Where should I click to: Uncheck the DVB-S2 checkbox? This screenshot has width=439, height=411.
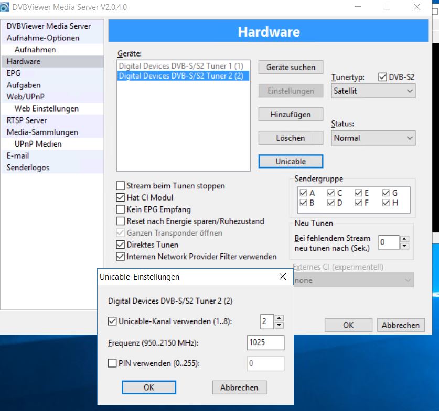click(382, 77)
